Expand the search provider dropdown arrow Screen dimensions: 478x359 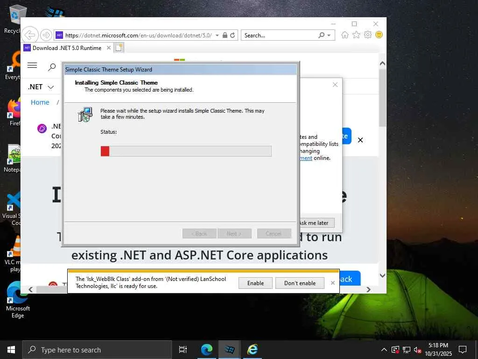click(x=329, y=36)
